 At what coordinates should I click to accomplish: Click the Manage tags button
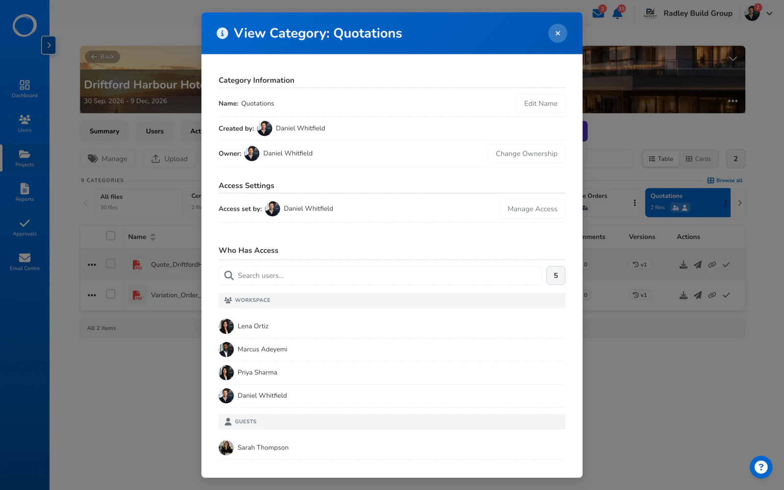[x=108, y=159]
